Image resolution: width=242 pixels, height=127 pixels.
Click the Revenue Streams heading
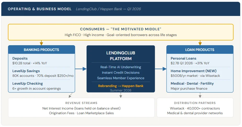(x=81, y=103)
